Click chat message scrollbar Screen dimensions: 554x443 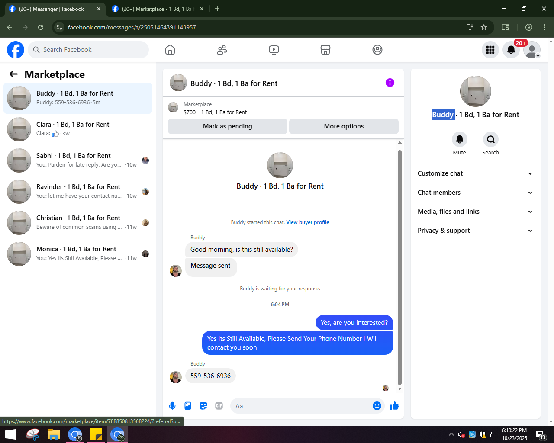pos(399,267)
